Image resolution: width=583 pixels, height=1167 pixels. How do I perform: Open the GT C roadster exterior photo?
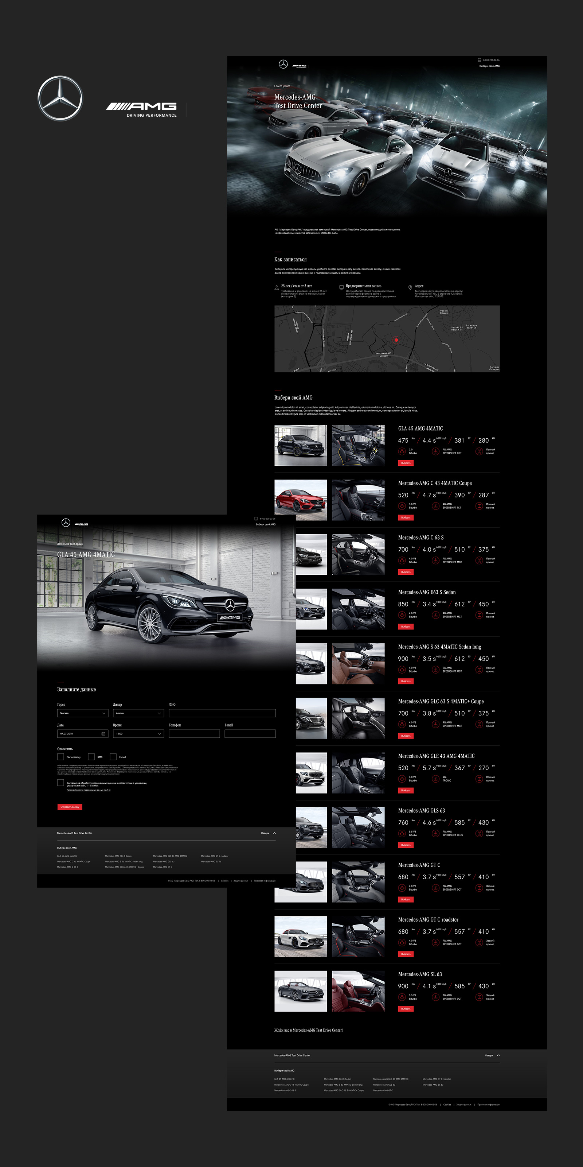click(301, 937)
